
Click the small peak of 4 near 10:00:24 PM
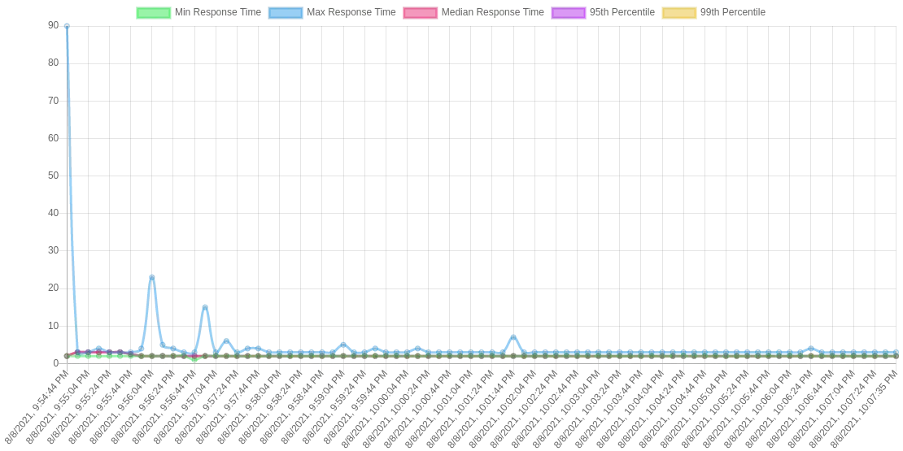coord(417,349)
